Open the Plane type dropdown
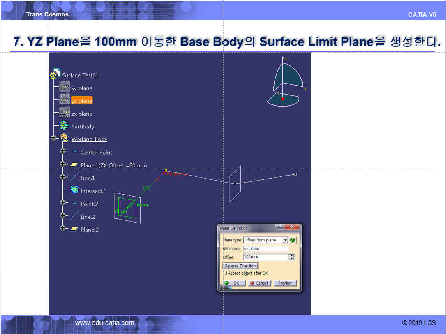The image size is (446, 334). coord(285,240)
